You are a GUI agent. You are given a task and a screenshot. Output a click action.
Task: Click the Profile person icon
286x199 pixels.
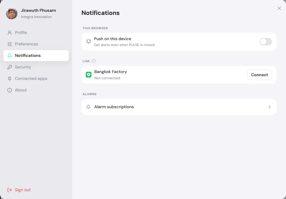pyautogui.click(x=10, y=33)
